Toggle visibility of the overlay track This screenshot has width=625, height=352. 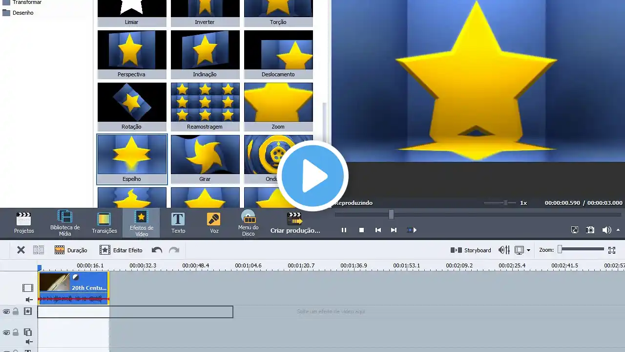point(6,332)
